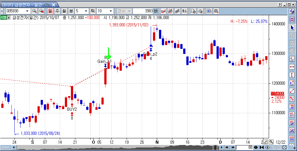Click the bar count field showing 3983
The image size is (297, 151).
coord(143,11)
